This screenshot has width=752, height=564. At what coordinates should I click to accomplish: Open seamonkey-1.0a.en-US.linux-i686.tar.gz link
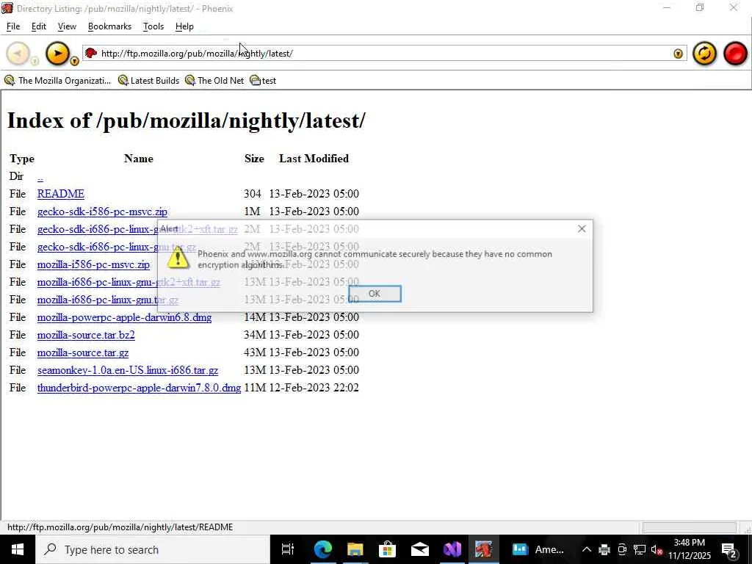tap(128, 370)
